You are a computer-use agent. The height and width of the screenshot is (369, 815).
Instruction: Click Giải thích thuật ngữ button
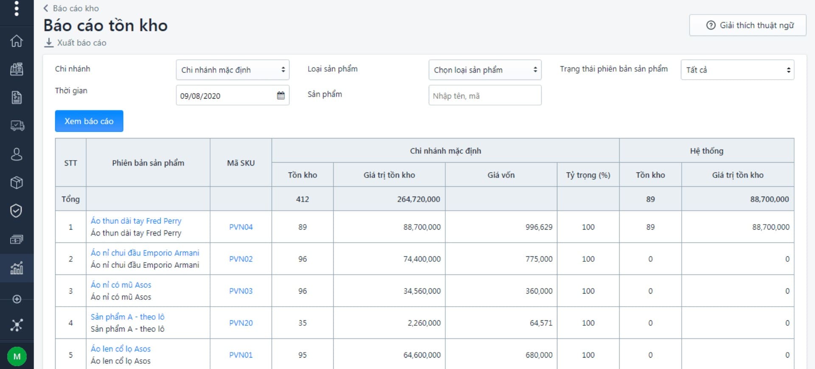748,25
